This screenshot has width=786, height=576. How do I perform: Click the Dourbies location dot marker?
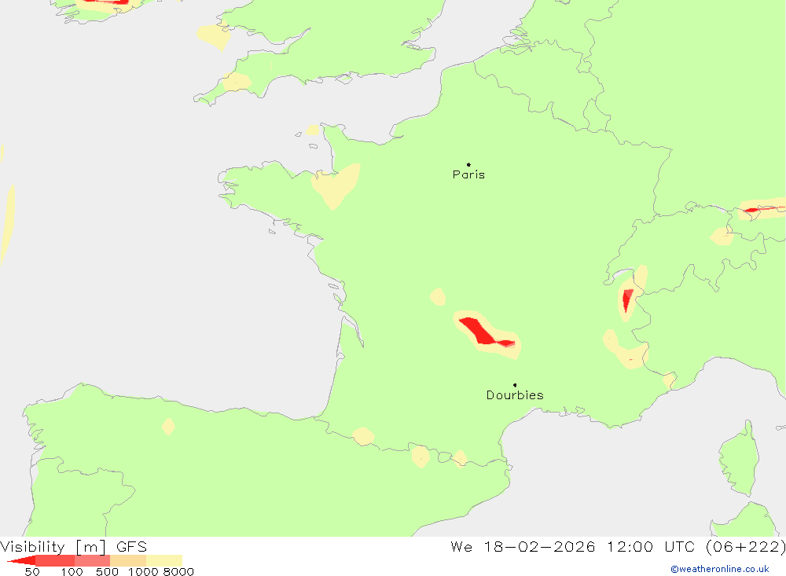(x=515, y=385)
